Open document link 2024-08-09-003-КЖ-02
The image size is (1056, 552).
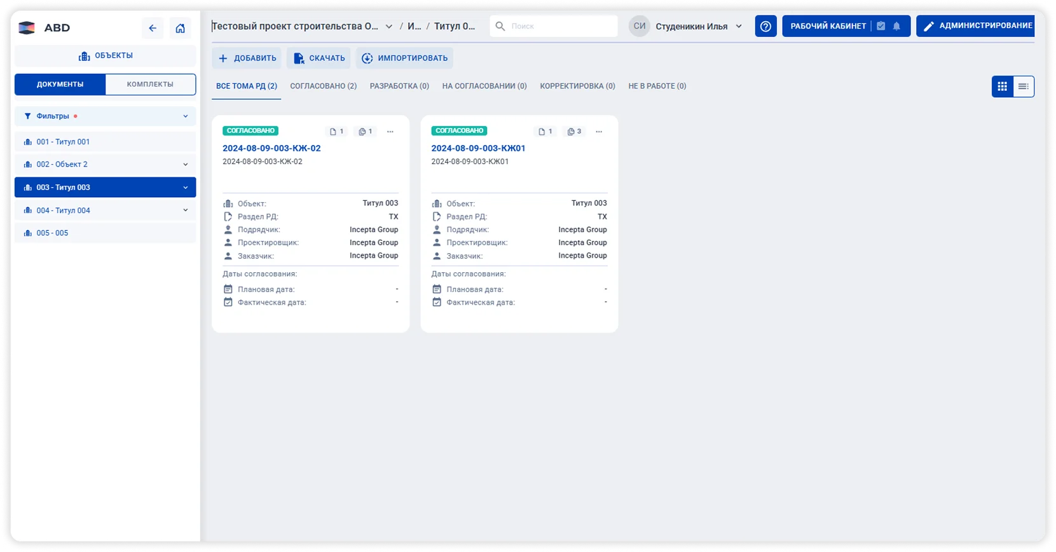coord(271,148)
